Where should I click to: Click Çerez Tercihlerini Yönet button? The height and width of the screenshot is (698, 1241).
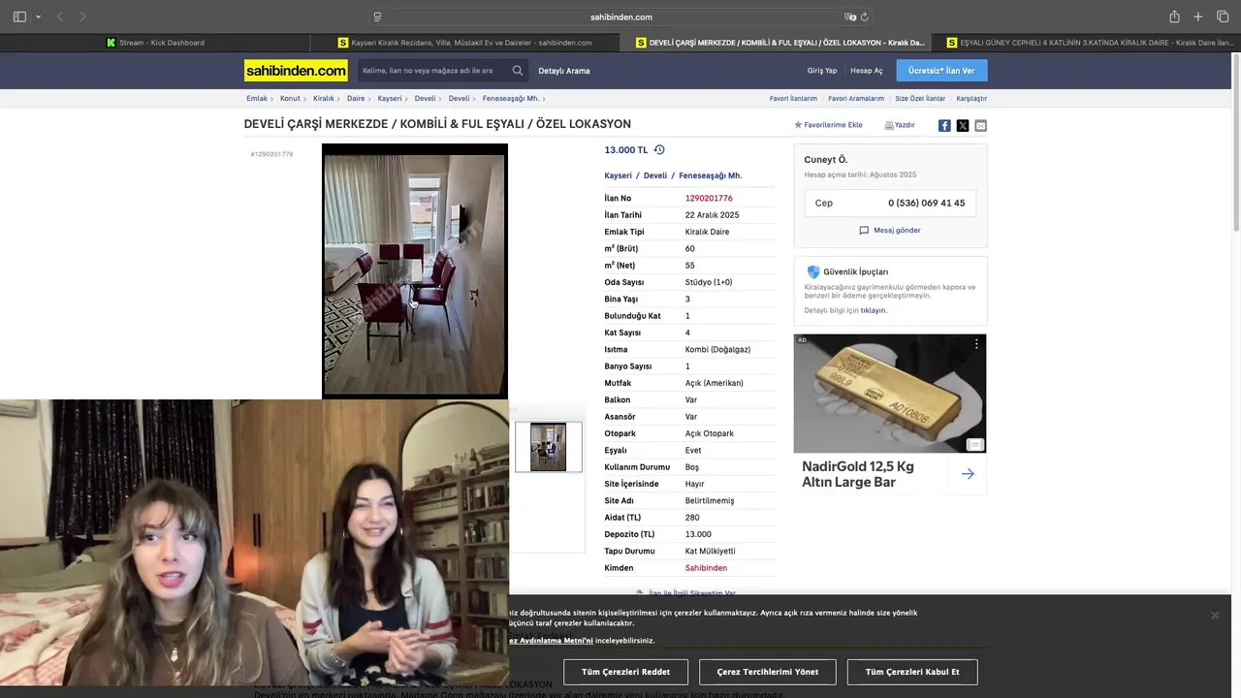(x=768, y=672)
